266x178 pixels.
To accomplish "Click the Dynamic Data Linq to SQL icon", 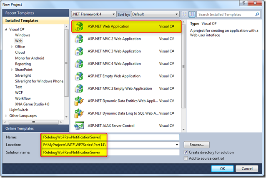I will click(x=79, y=113).
